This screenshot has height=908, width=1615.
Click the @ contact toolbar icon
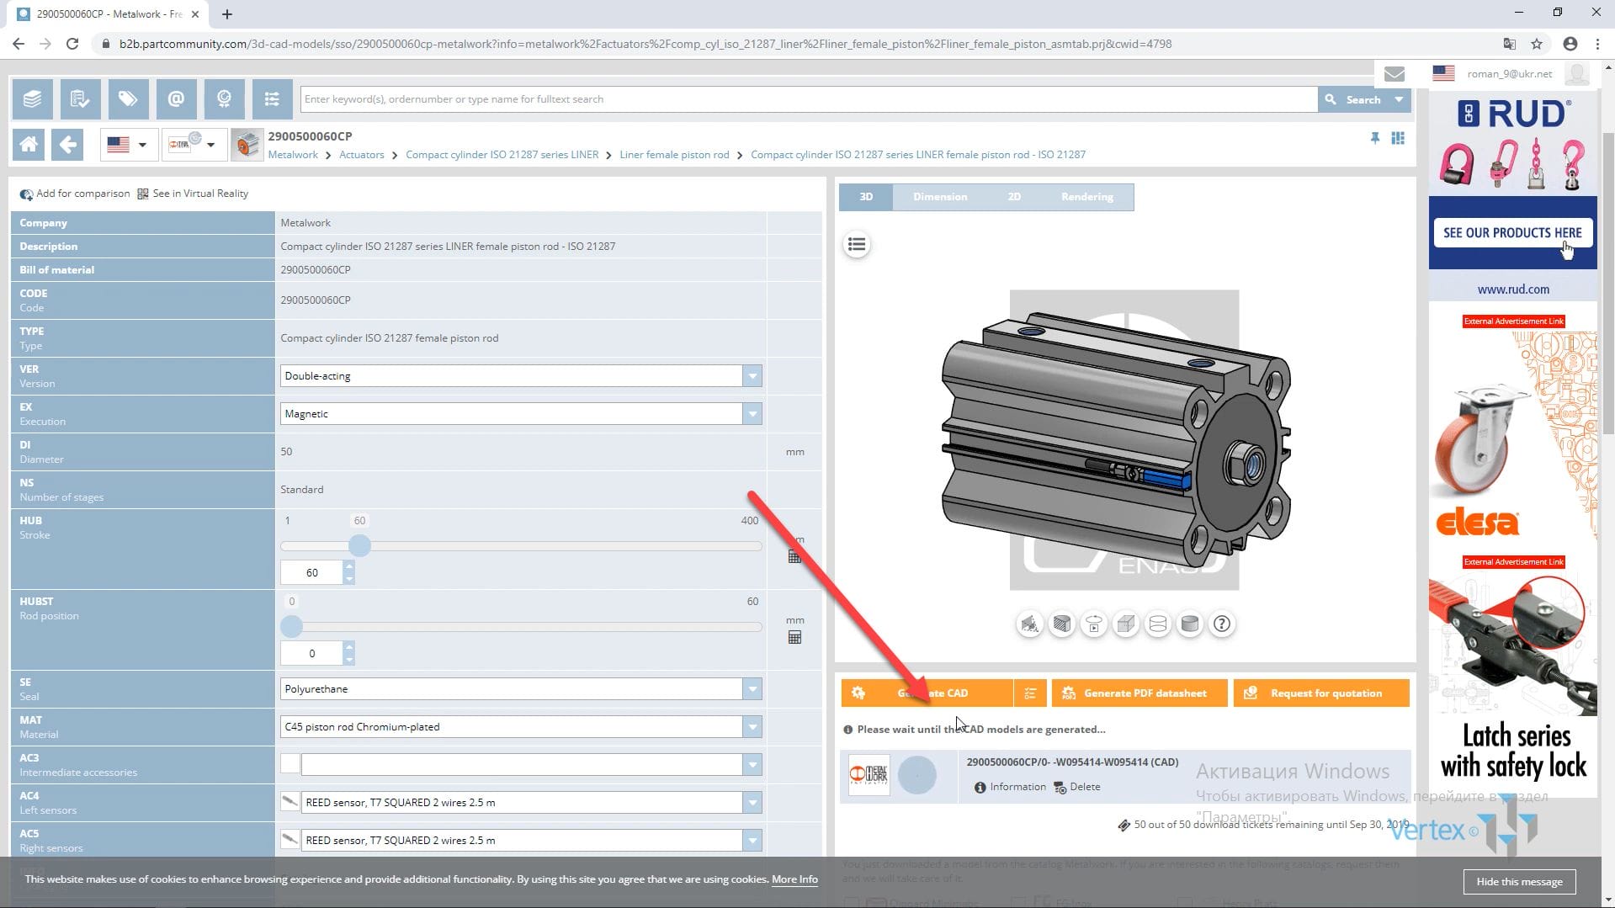click(x=176, y=99)
